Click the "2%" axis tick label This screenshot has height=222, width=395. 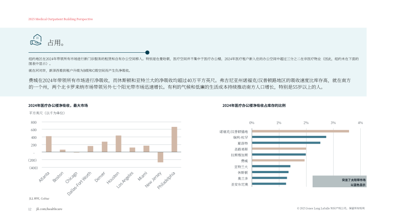coord(306,123)
